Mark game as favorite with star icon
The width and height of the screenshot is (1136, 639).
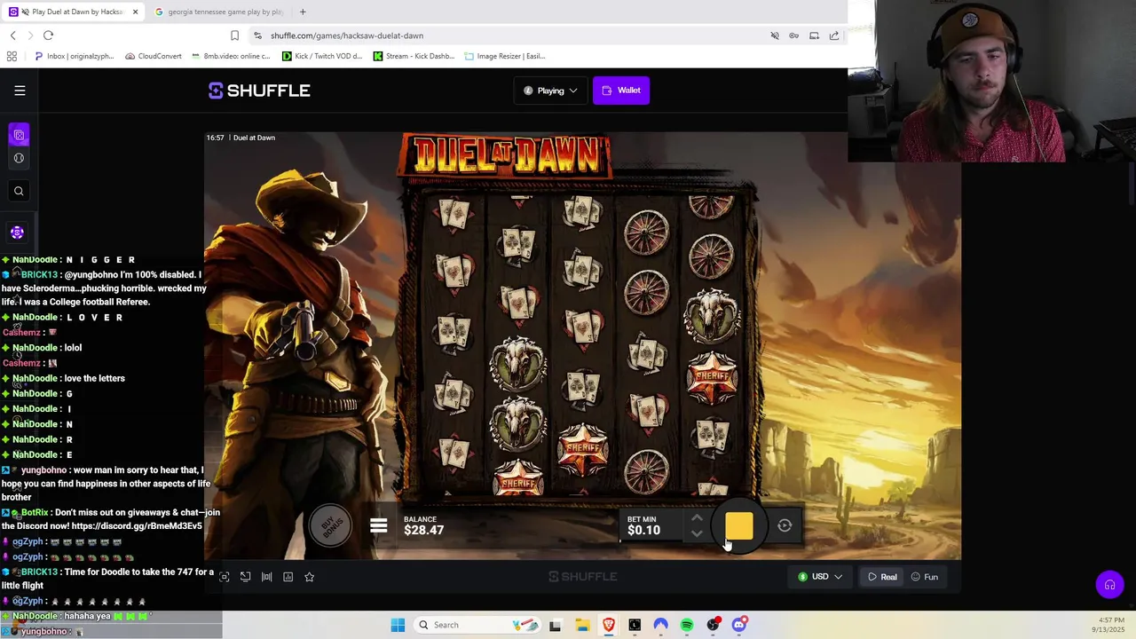pos(309,577)
